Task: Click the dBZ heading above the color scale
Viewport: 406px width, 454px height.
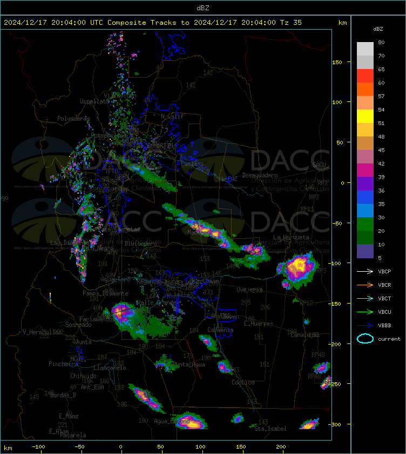Action: (x=378, y=29)
